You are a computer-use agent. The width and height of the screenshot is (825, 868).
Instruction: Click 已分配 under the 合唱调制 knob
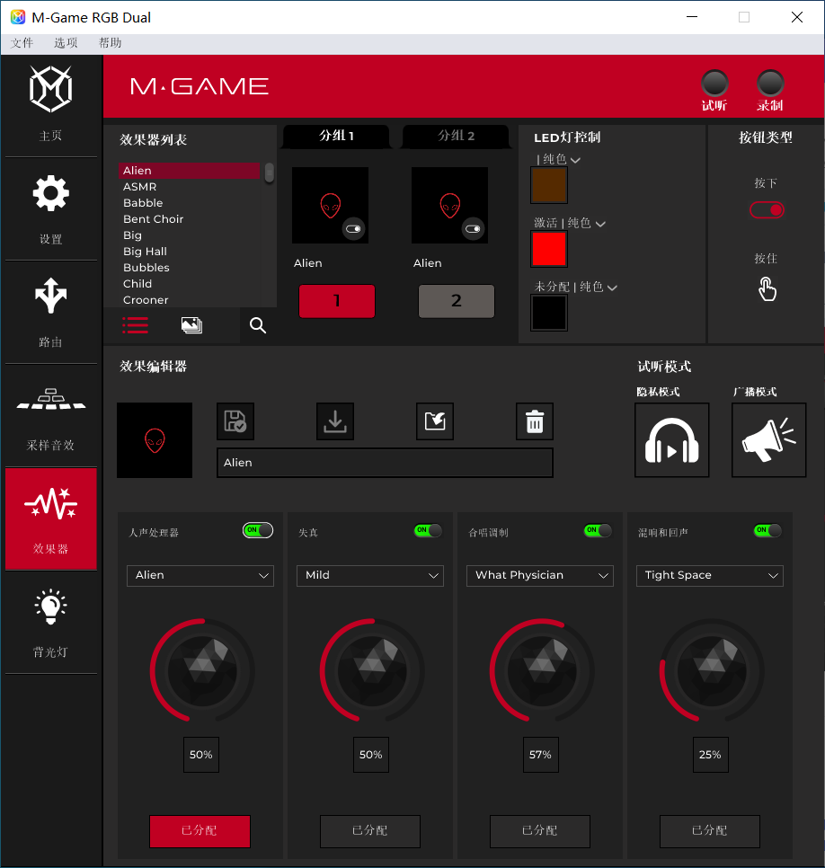(x=540, y=831)
